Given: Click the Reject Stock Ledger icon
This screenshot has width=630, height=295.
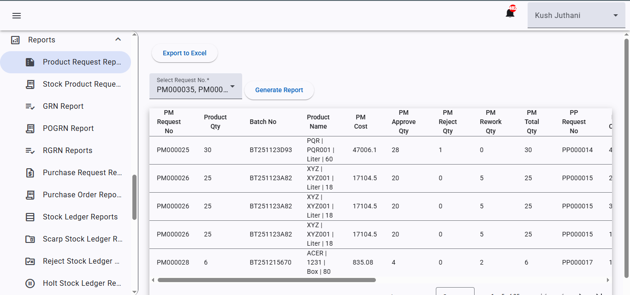Looking at the screenshot, I should coord(30,261).
